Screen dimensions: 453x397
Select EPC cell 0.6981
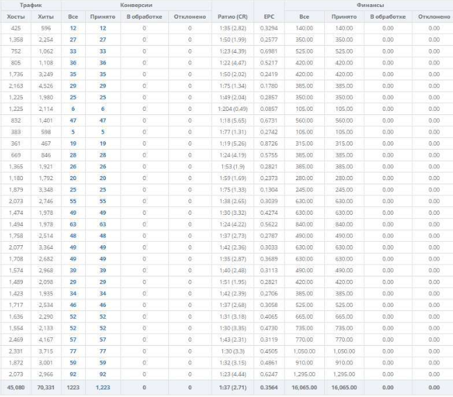(x=269, y=51)
